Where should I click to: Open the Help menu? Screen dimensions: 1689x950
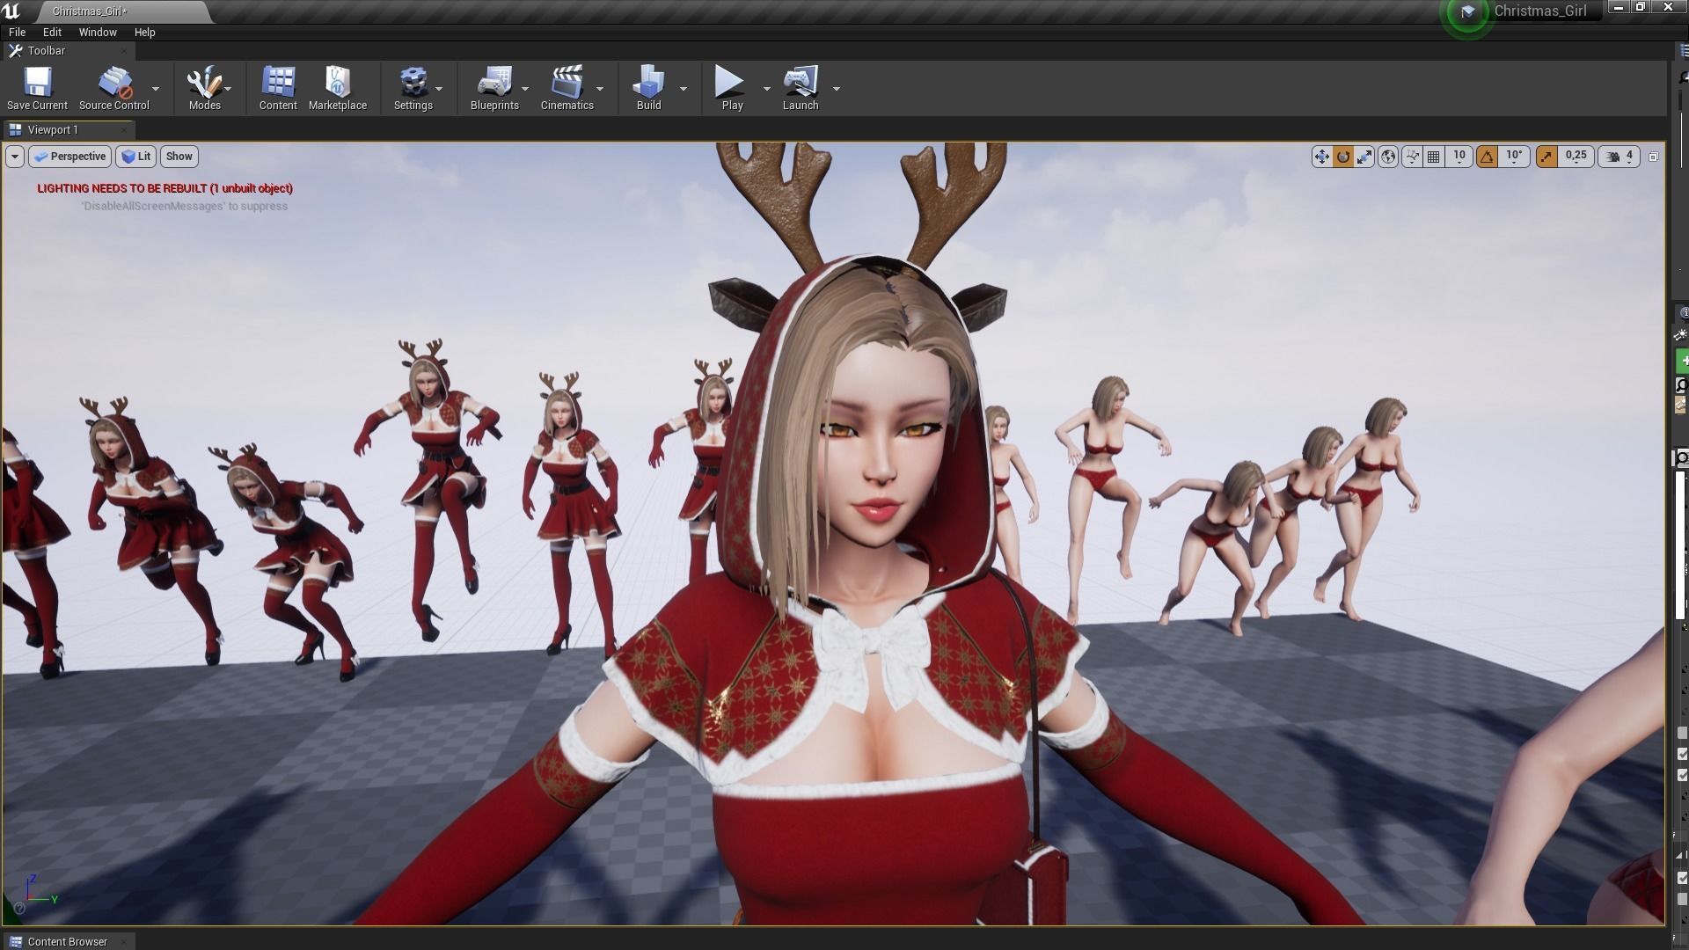tap(144, 32)
